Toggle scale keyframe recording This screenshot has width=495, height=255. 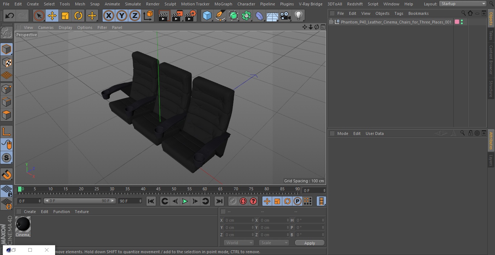coord(277,201)
